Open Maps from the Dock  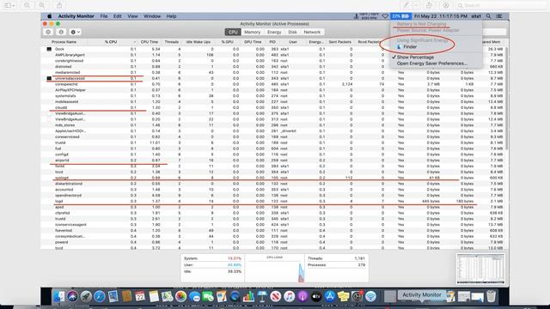168,296
